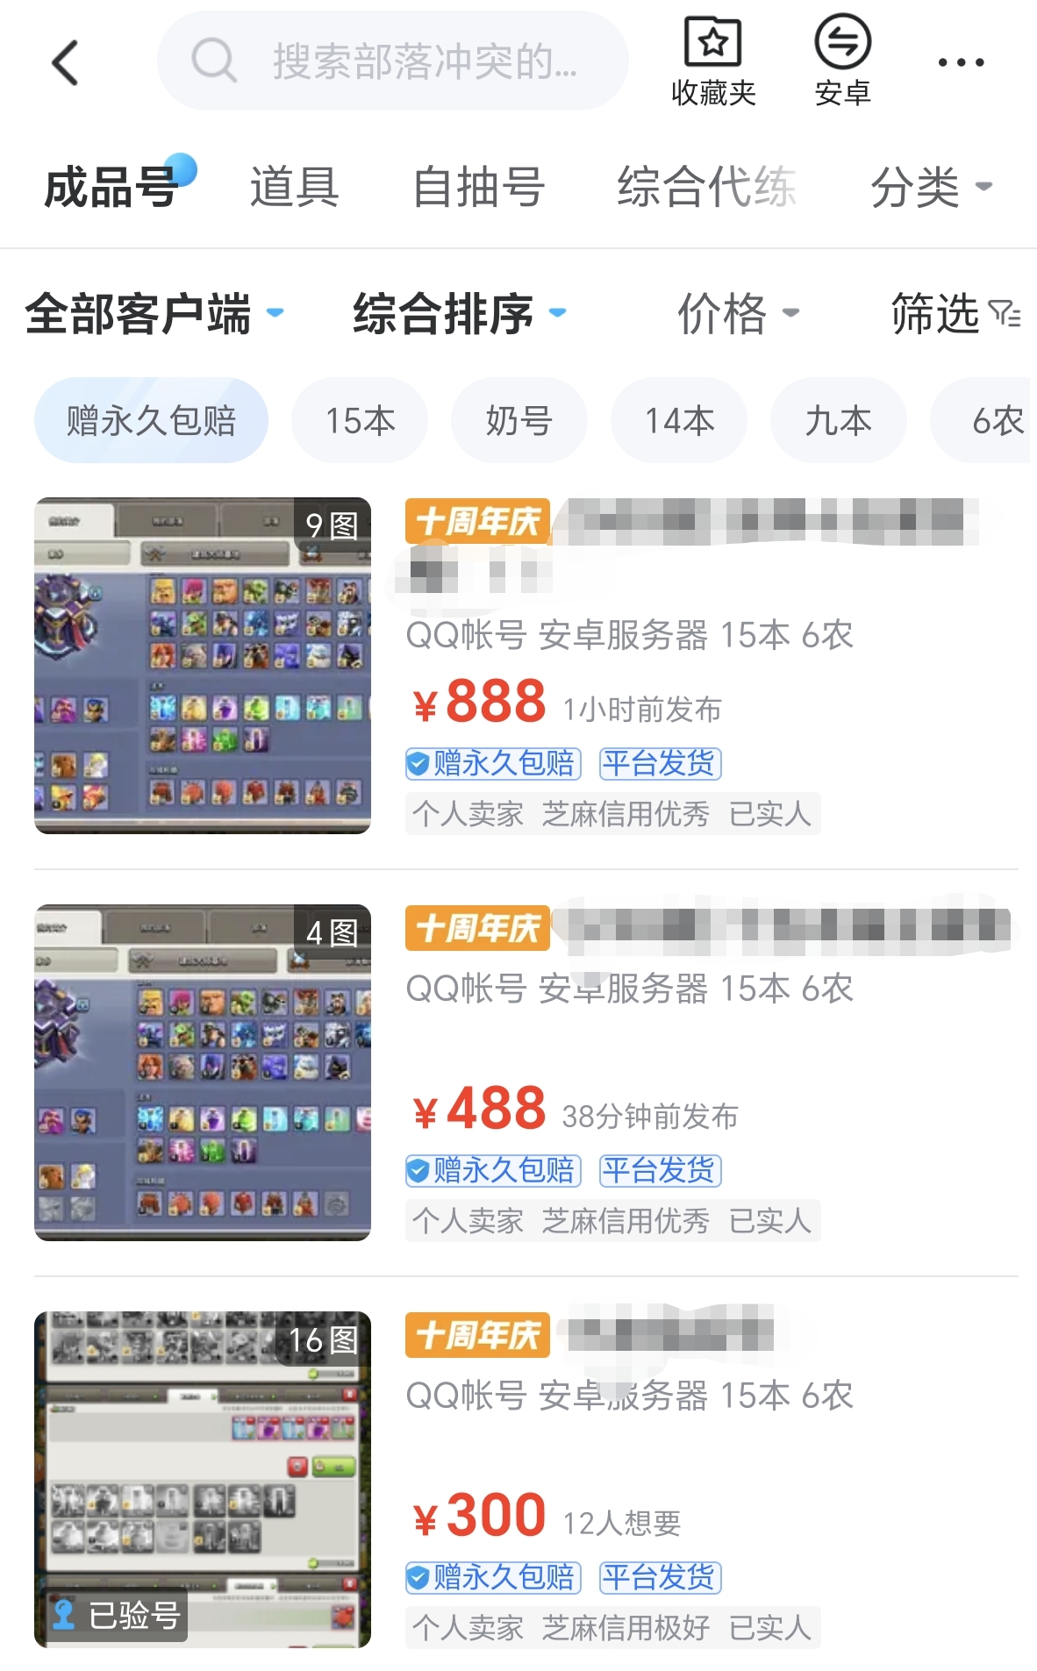The height and width of the screenshot is (1671, 1037).
Task: Open the three-dot more menu
Action: [x=961, y=62]
